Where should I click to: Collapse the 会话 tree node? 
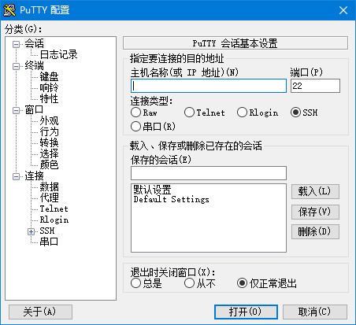pos(16,44)
